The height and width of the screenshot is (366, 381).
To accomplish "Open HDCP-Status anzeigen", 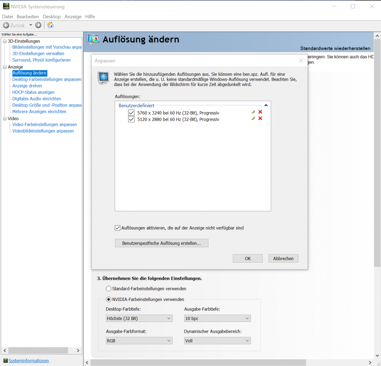I will (33, 92).
